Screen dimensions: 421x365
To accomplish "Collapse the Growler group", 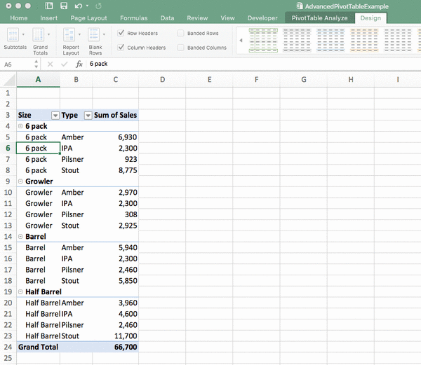I will click(21, 181).
